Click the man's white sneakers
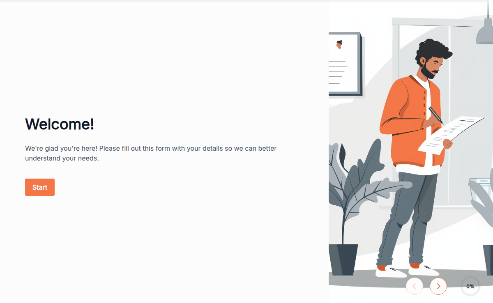Image resolution: width=493 pixels, height=303 pixels. coord(407,271)
